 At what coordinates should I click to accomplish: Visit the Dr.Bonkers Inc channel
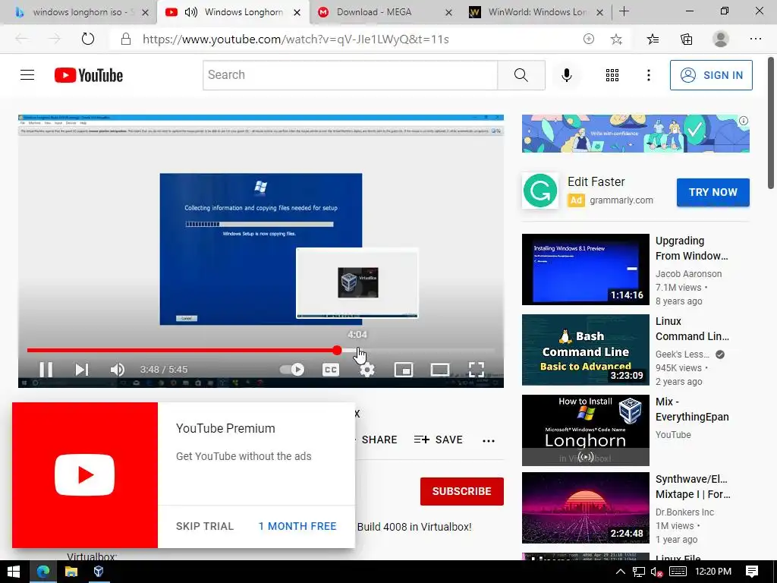684,512
